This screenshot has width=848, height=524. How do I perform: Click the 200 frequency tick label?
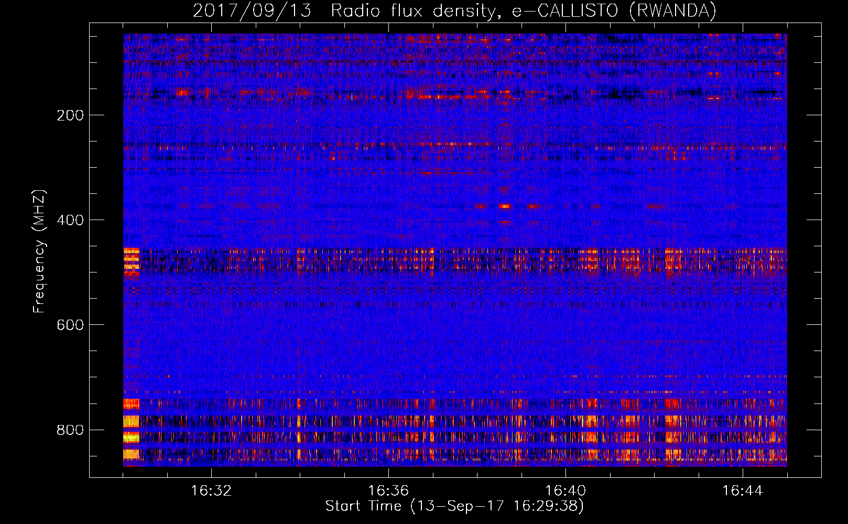(70, 115)
